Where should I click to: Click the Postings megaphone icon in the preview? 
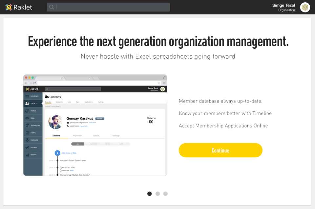[27, 147]
